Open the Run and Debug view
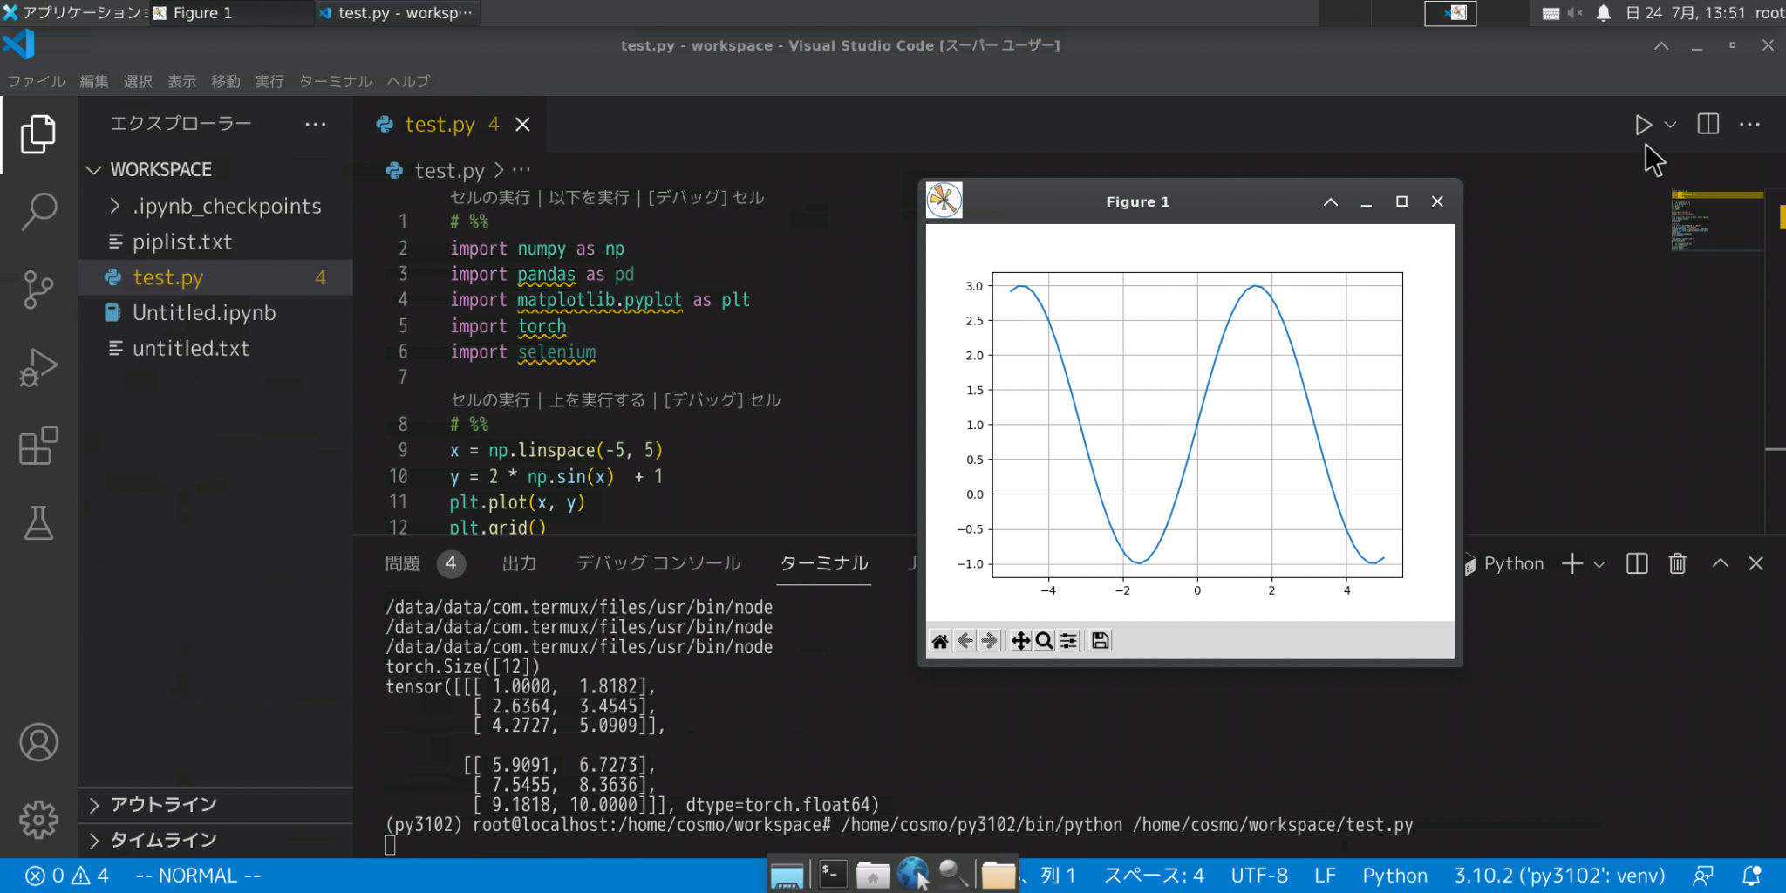 click(38, 366)
